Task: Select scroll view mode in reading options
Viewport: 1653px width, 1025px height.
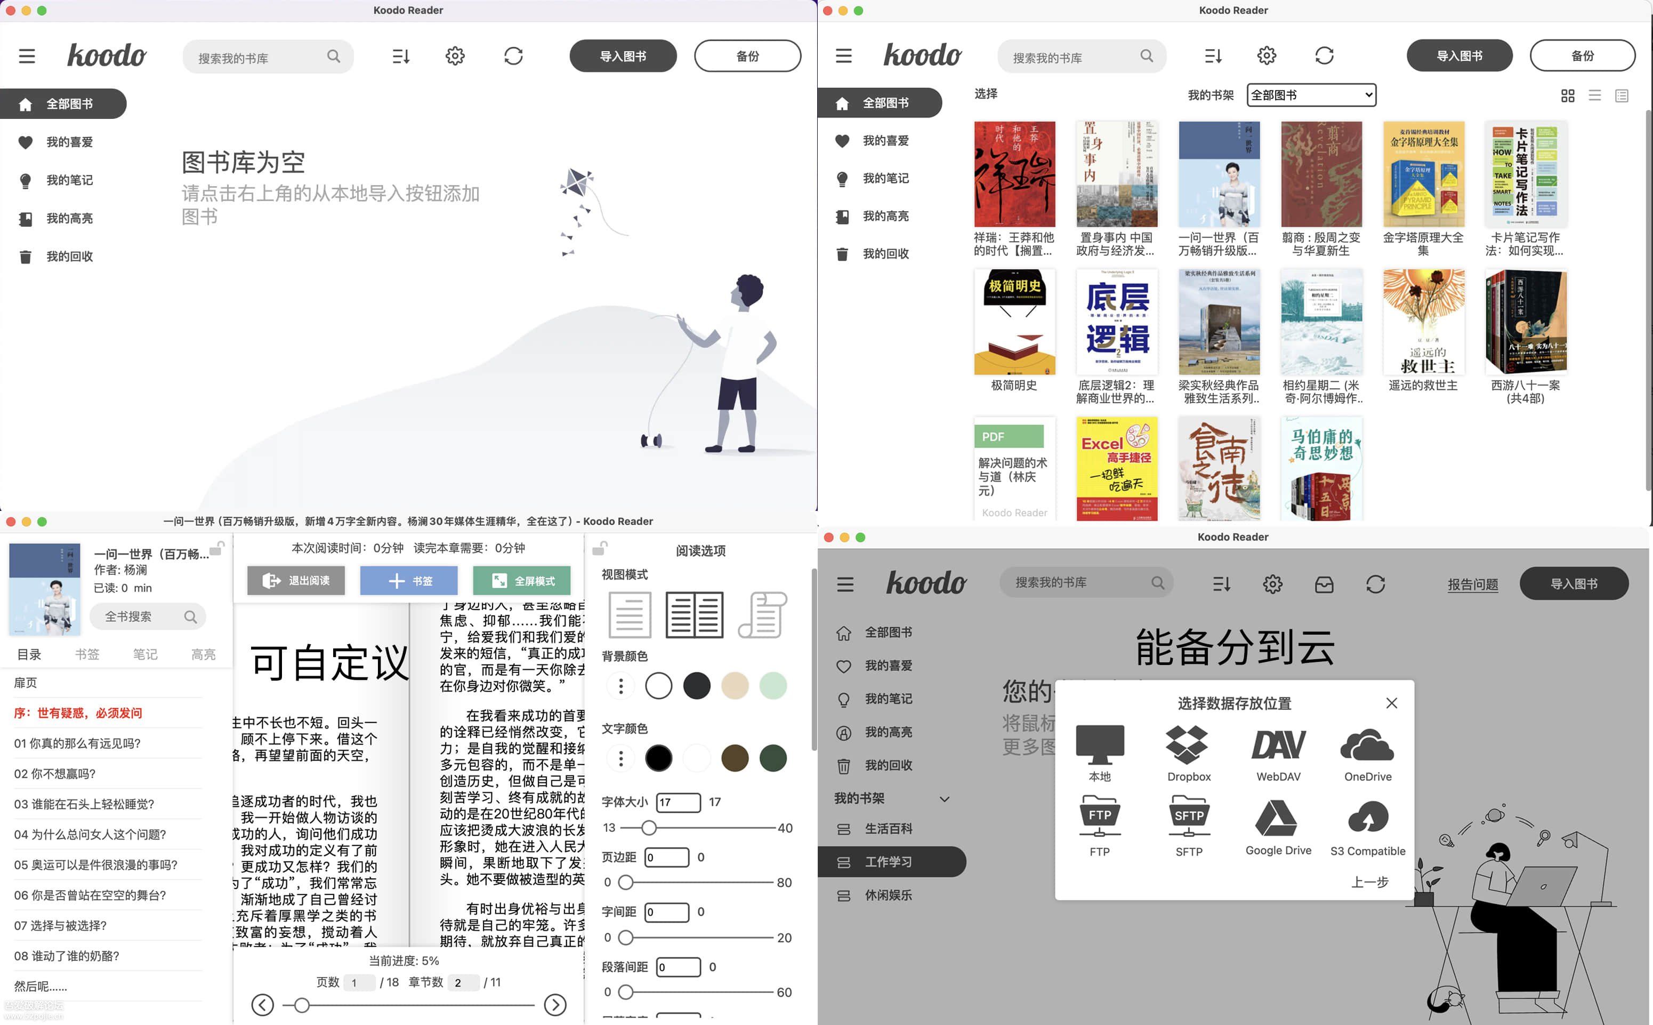Action: (762, 615)
